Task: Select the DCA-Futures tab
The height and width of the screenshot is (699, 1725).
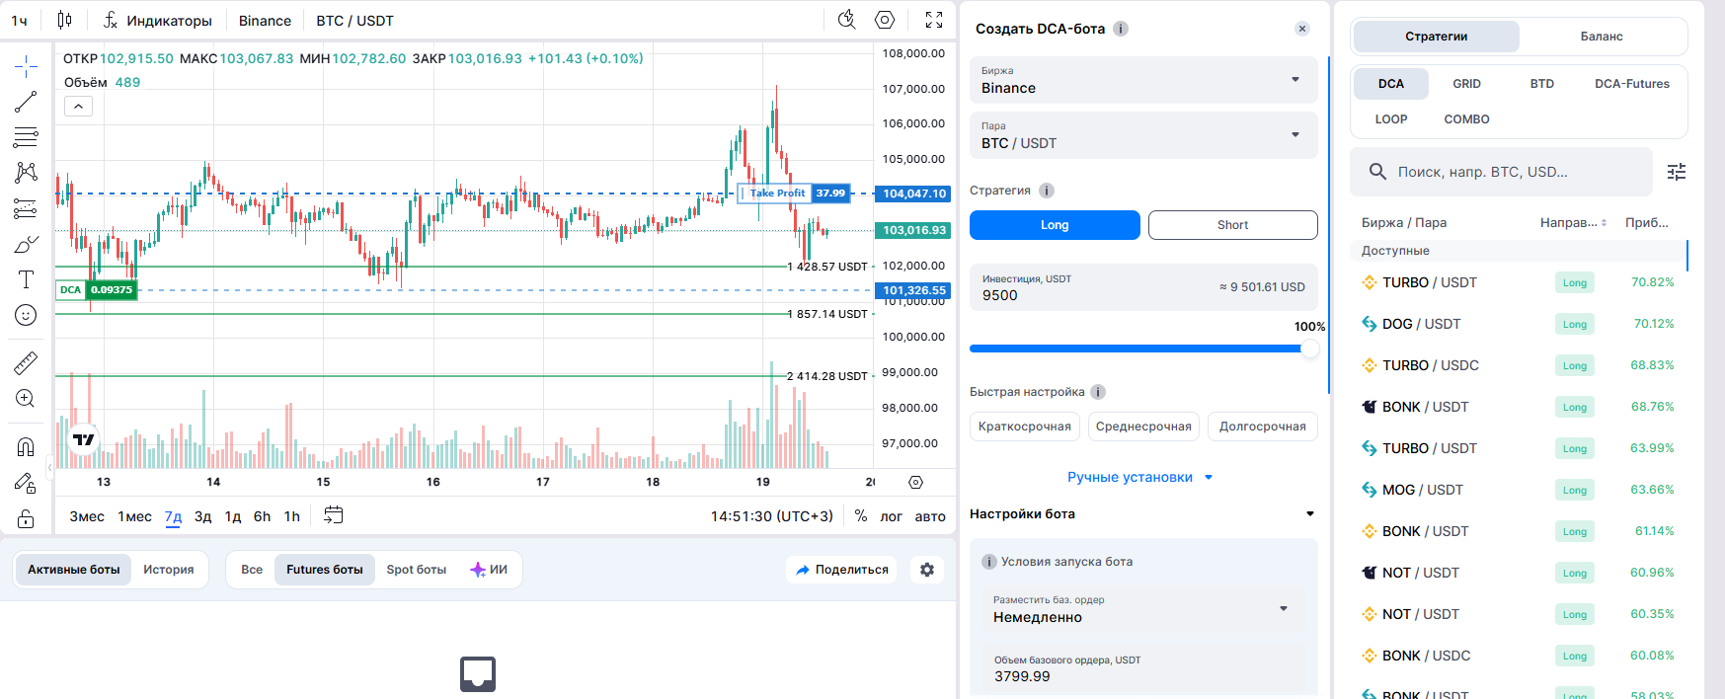Action: [x=1631, y=84]
